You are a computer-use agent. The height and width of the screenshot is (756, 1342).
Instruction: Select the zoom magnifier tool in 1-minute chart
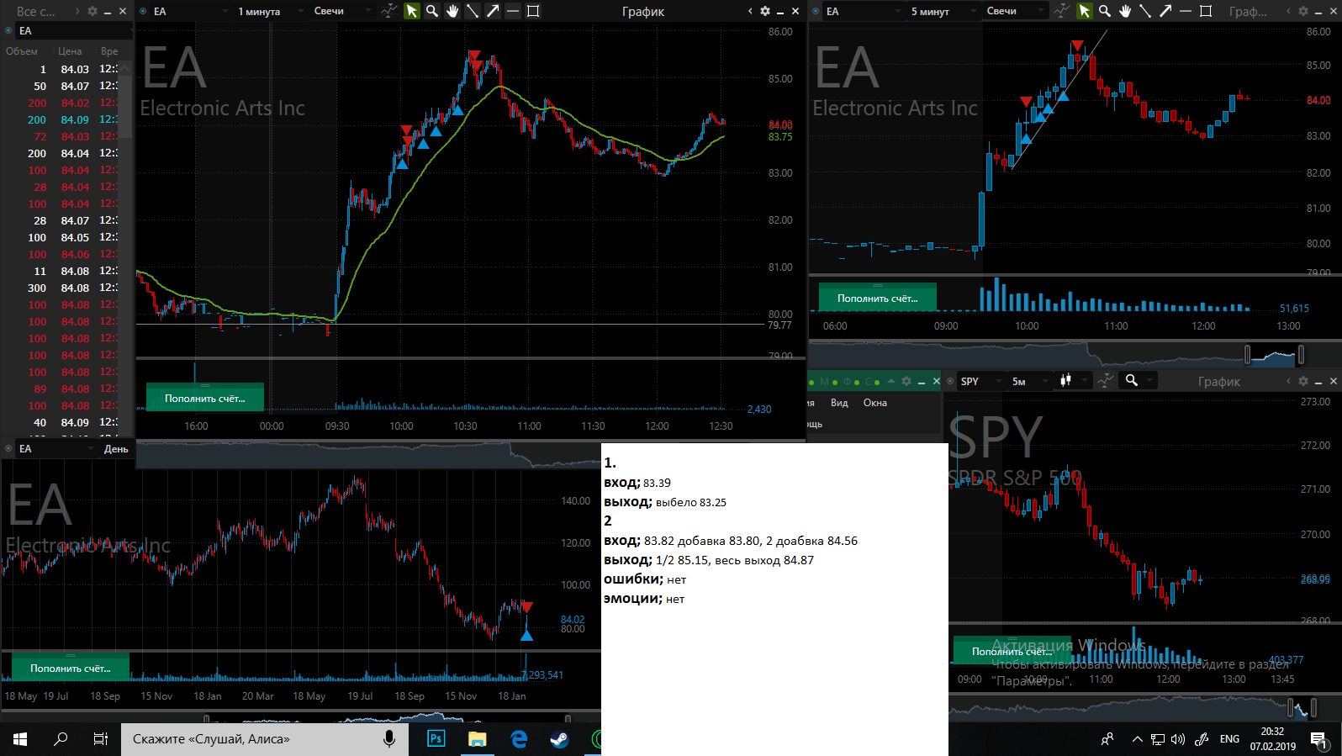[x=432, y=11]
